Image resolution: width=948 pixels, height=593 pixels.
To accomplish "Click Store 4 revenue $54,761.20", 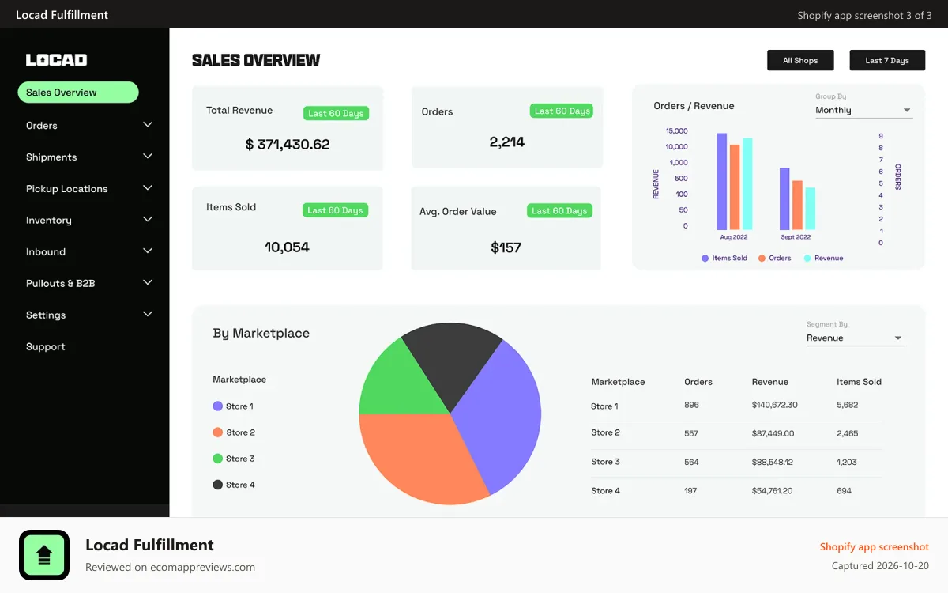I will pos(773,491).
